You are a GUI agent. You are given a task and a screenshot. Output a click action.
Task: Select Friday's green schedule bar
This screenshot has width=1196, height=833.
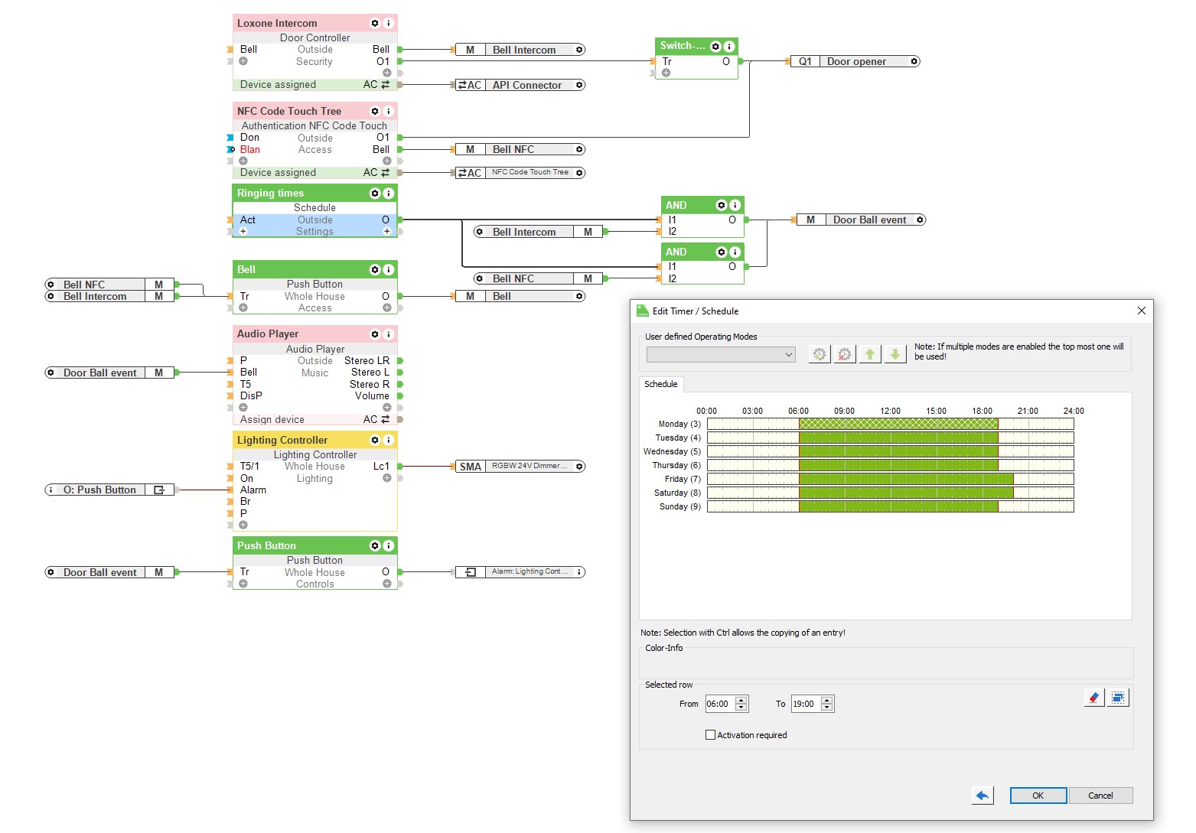click(x=905, y=479)
